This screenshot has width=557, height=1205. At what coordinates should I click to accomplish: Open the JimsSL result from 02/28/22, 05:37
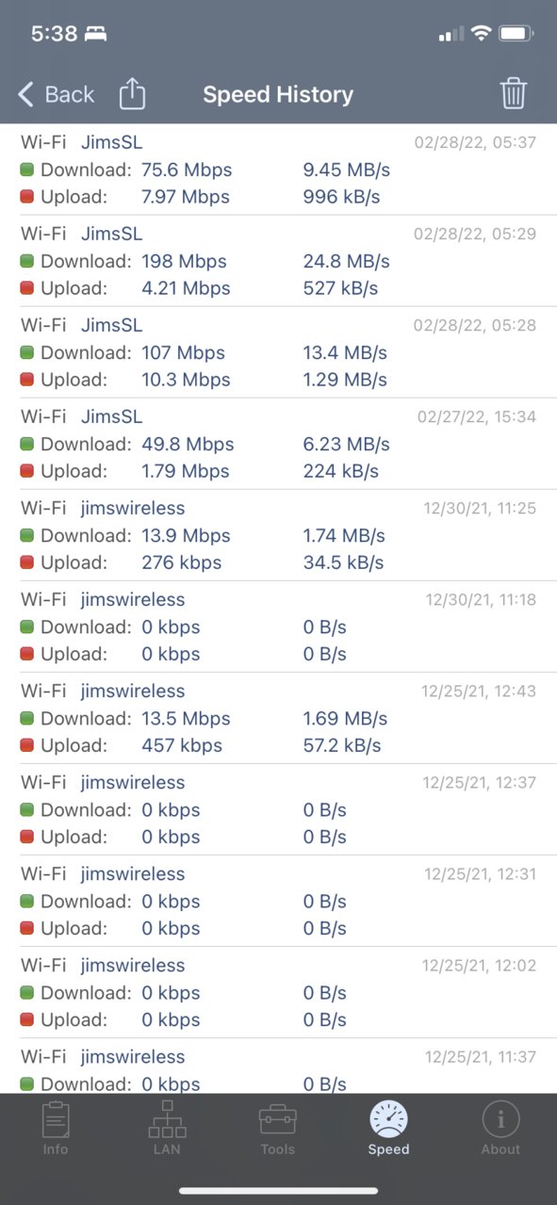278,171
